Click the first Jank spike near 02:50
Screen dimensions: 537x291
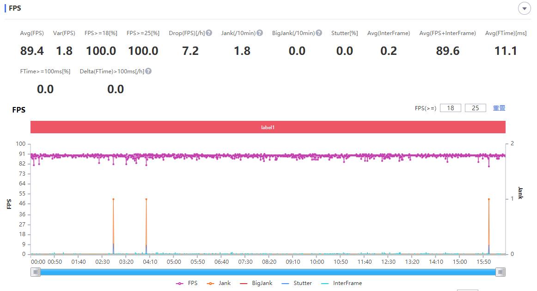pos(113,199)
